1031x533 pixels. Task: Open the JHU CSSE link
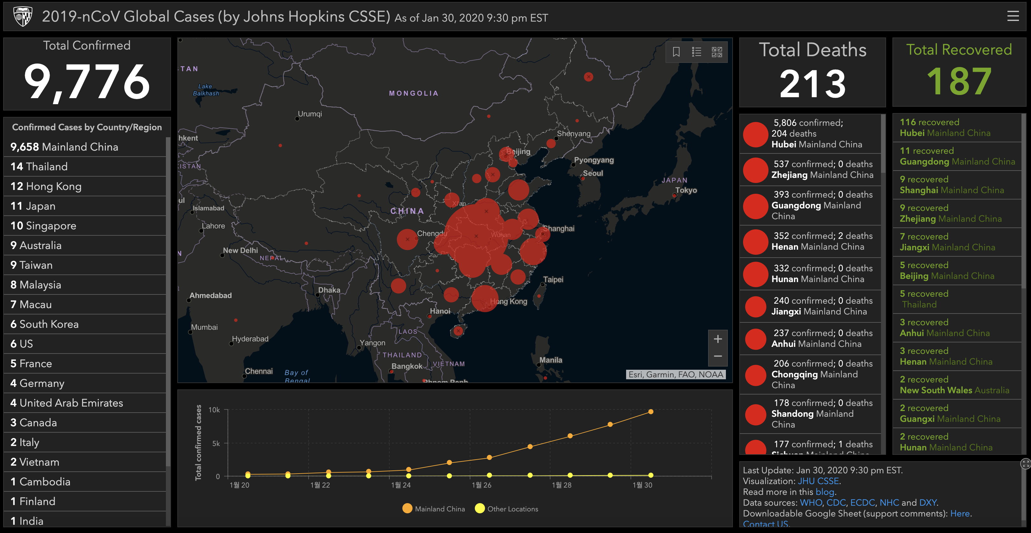coord(818,481)
